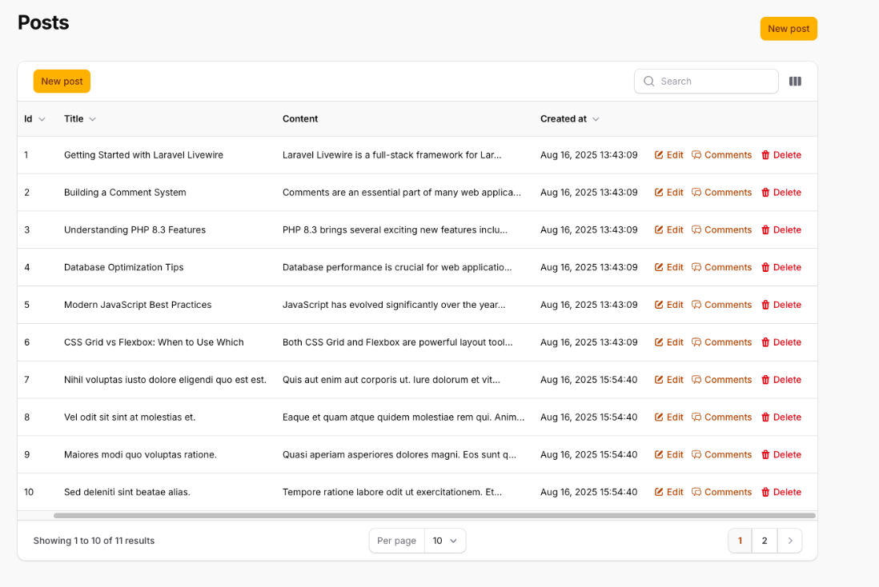Click the magnifier icon in search box
This screenshot has height=587, width=879.
pyautogui.click(x=649, y=82)
